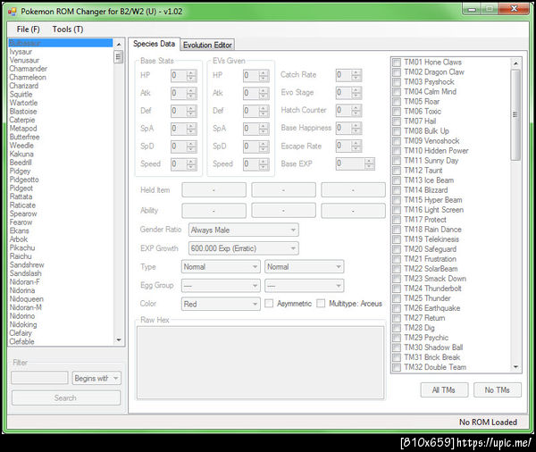Check the TM02 Dragon Claw checkbox
536x452 pixels.
397,72
